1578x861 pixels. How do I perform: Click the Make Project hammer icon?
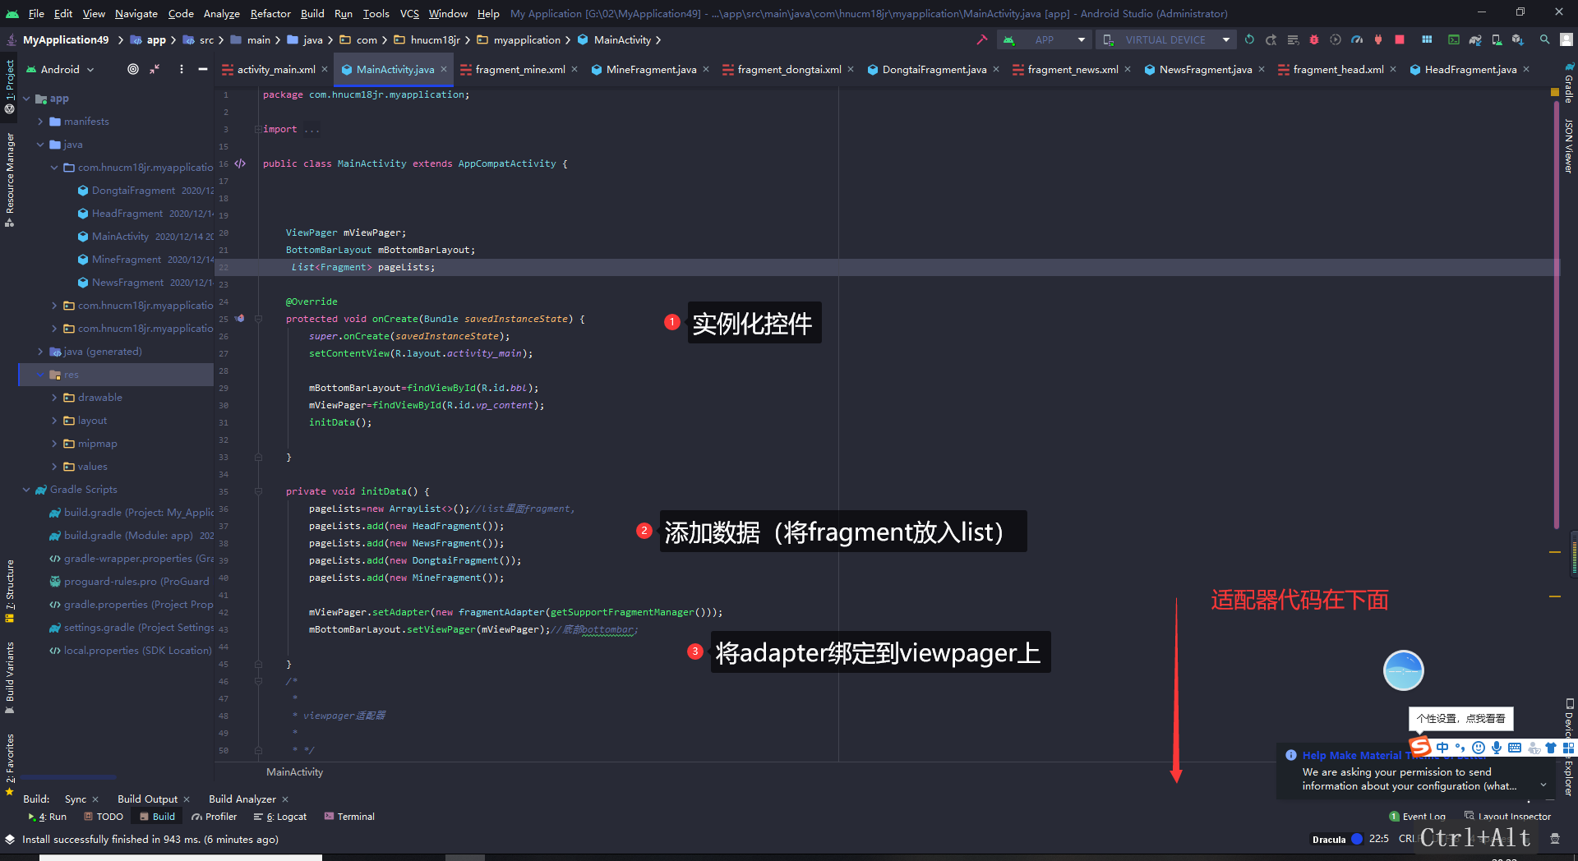point(981,39)
